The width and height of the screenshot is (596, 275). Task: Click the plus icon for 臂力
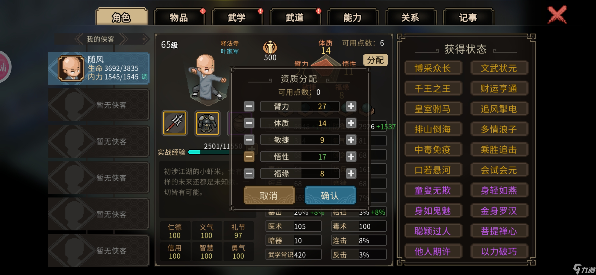pos(351,106)
